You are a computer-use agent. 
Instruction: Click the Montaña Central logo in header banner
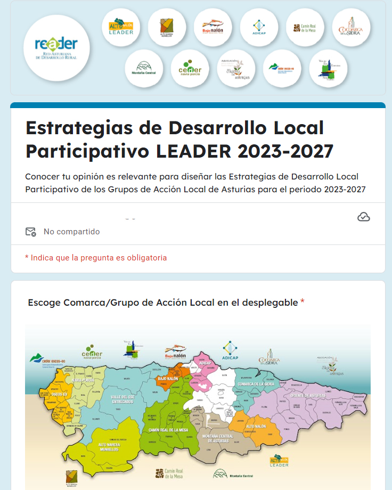tap(144, 68)
